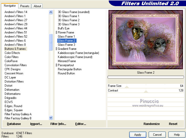The width and height of the screenshot is (186, 138).
Task: Select the Navigator tab
Action: [x=10, y=6]
